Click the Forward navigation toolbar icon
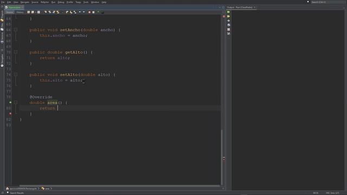The height and width of the screenshot is (195, 347). 38,12
